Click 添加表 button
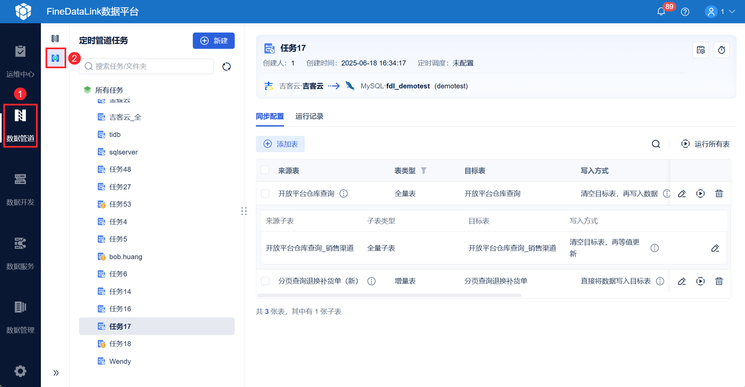 point(280,144)
